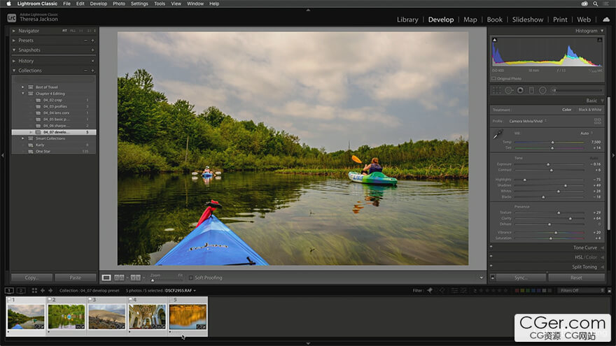Toggle the Original Photo checkbox
The height and width of the screenshot is (346, 616).
click(493, 78)
